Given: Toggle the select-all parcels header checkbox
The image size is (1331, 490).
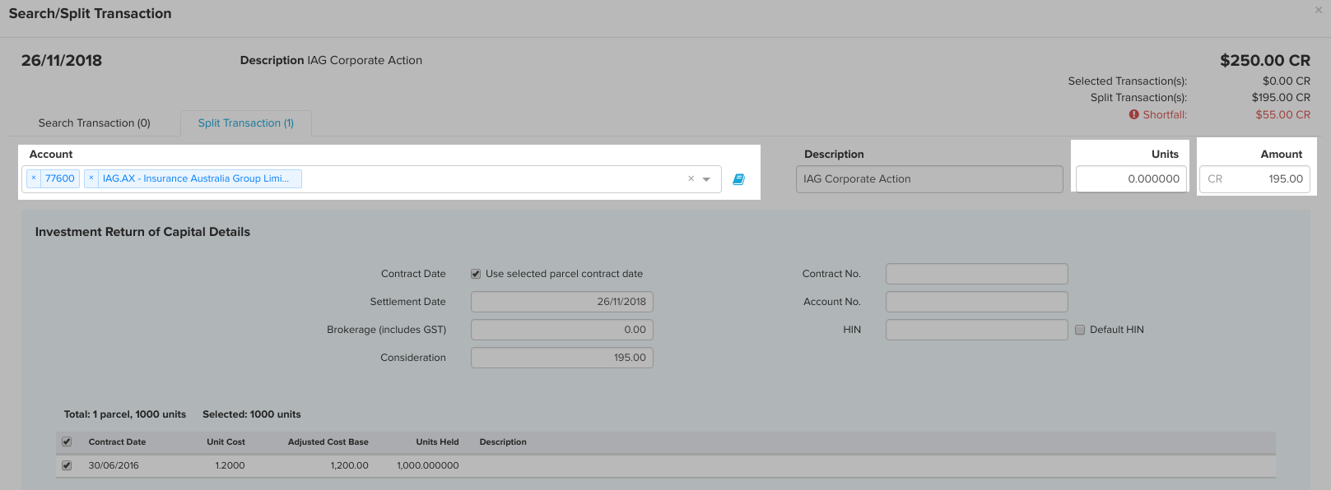Looking at the screenshot, I should click(x=67, y=442).
